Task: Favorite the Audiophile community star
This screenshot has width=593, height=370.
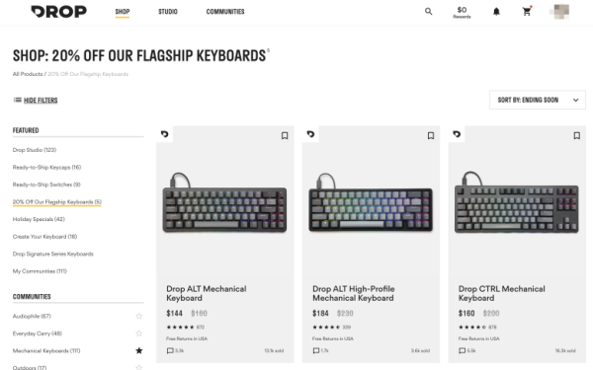Action: [x=139, y=316]
